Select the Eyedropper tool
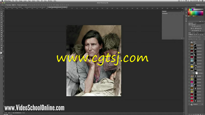This screenshot has width=205, height=115. pyautogui.click(x=2, y=20)
